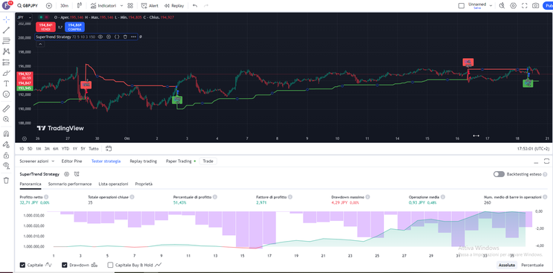This screenshot has width=553, height=273.
Task: Click the Trade button
Action: [x=208, y=161]
